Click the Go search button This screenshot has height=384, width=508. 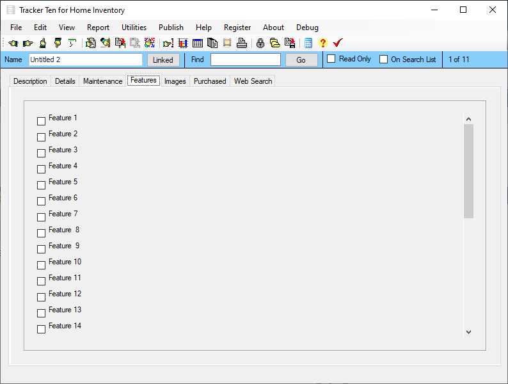pos(301,60)
